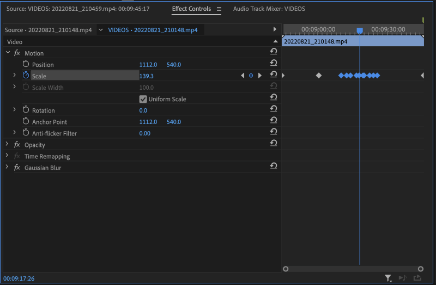
Task: Open the source clip dropdown chevron
Action: point(101,30)
